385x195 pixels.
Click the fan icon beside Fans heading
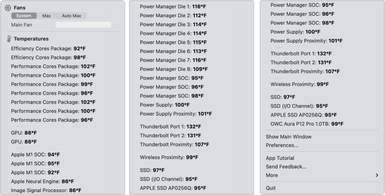8,8
